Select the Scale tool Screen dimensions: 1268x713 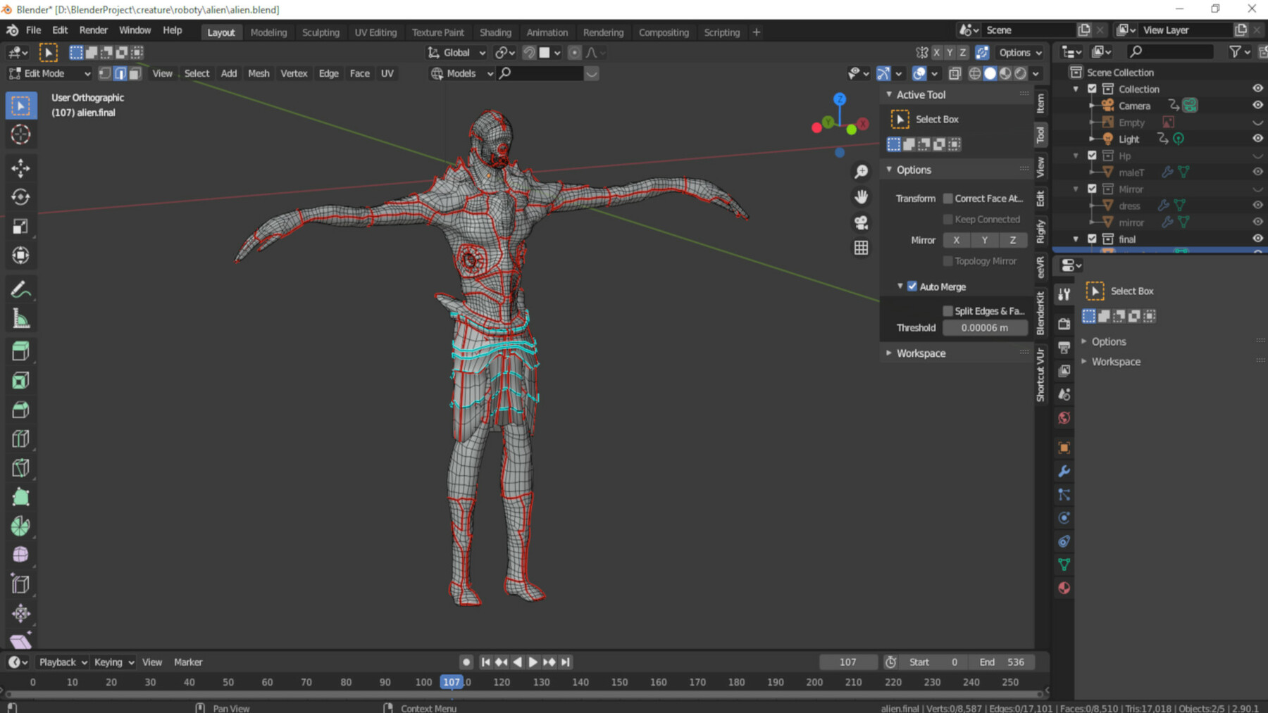(21, 226)
